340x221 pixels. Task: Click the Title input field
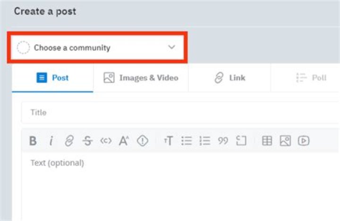pos(179,113)
